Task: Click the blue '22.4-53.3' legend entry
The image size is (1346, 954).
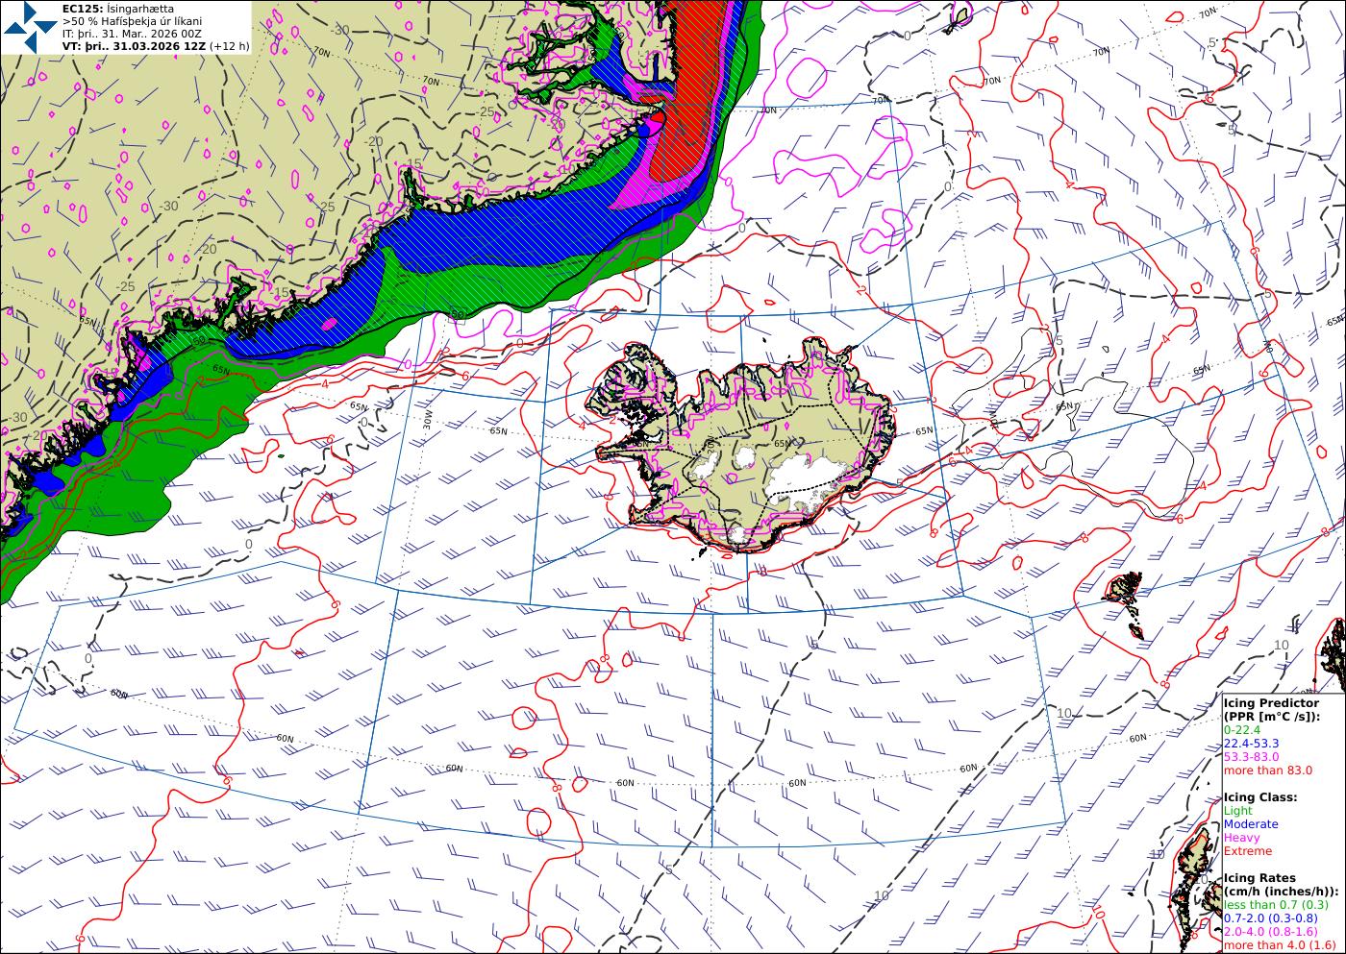Action: [x=1251, y=743]
